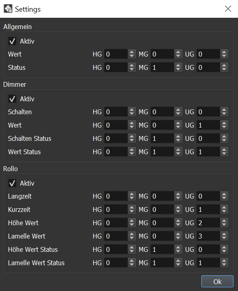Uncheck the Allgemein Aktiv checkbox
Viewport: 238px width, 291px height.
tap(12, 41)
